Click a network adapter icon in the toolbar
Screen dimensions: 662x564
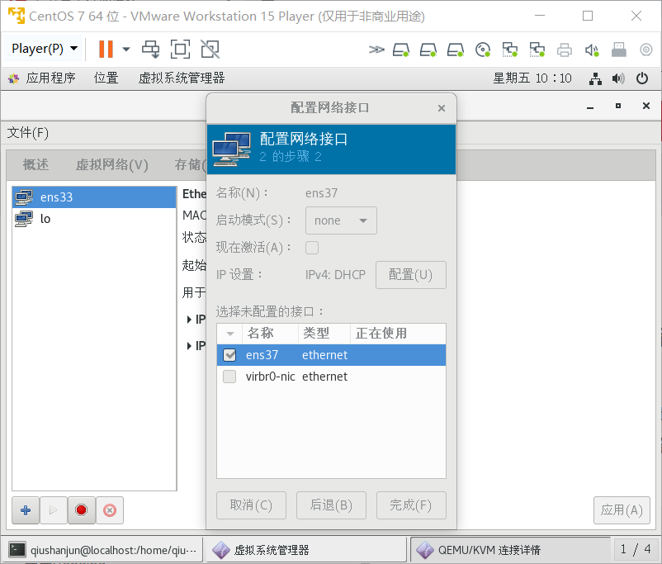(509, 50)
